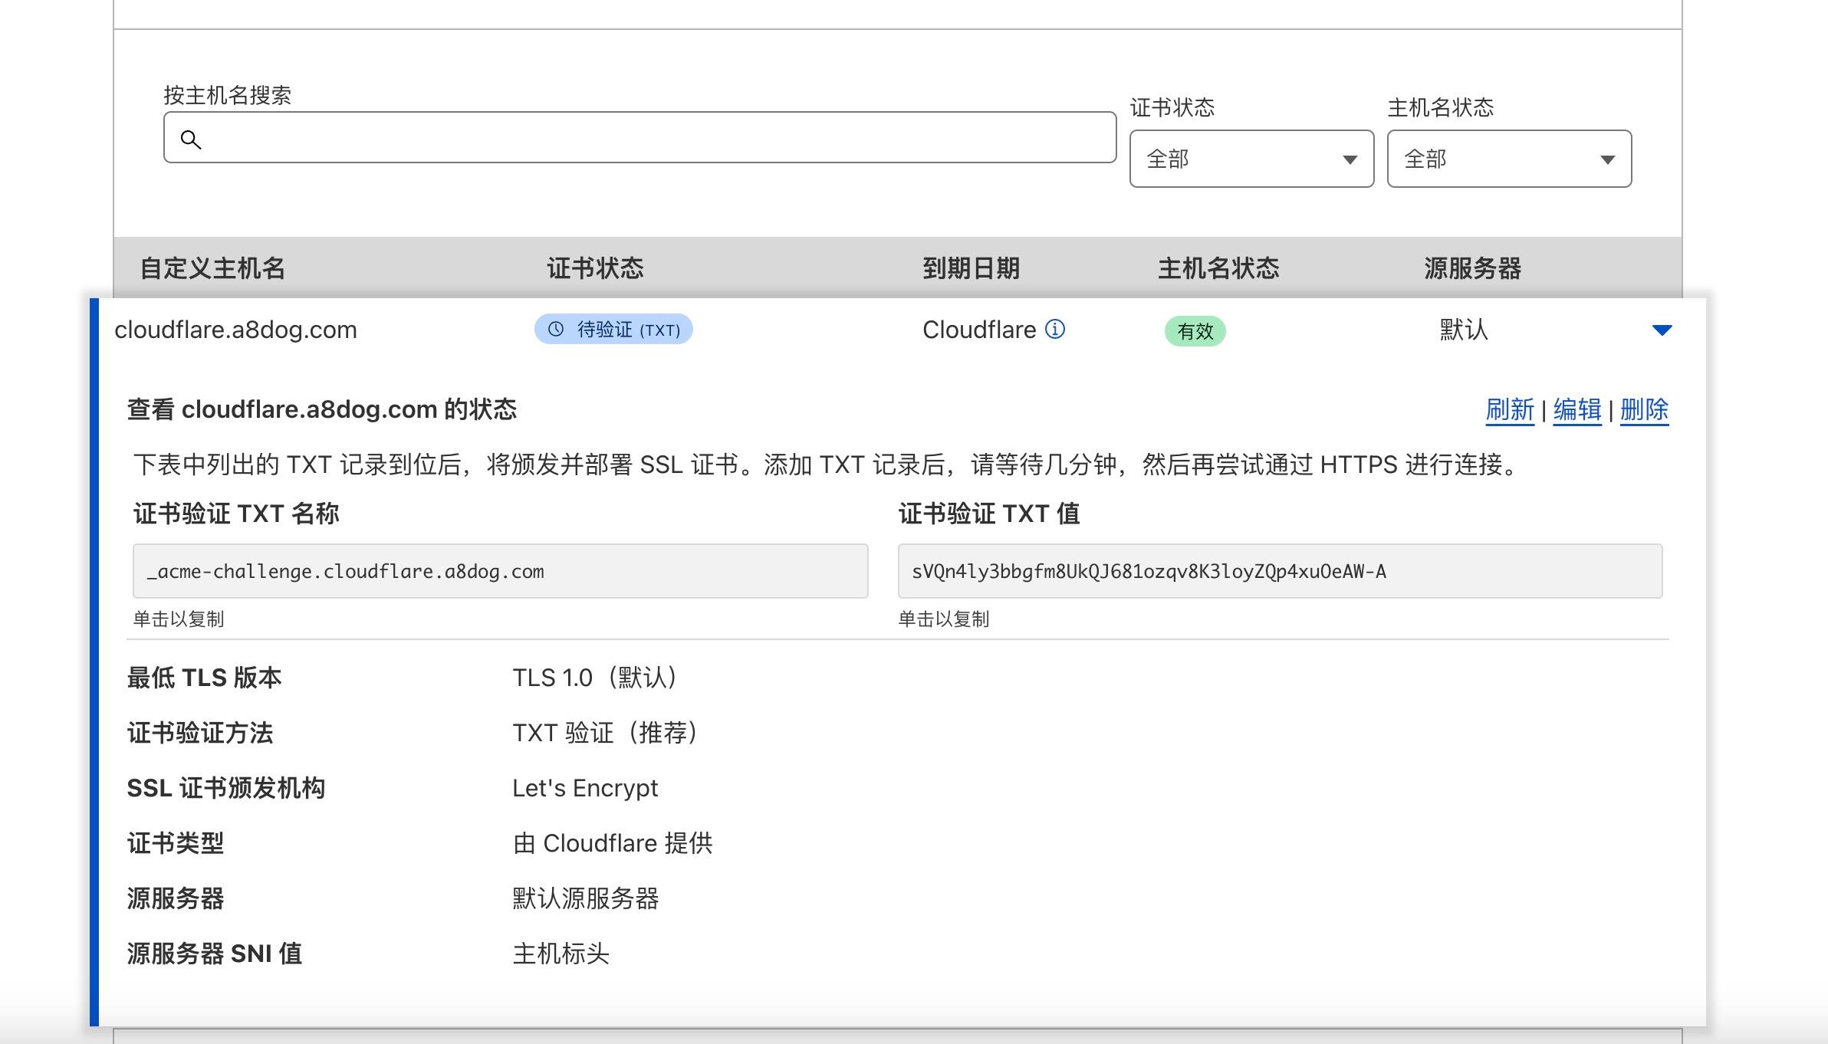1828x1044 pixels.
Task: Click the 默认 origin server cell
Action: (x=1464, y=330)
